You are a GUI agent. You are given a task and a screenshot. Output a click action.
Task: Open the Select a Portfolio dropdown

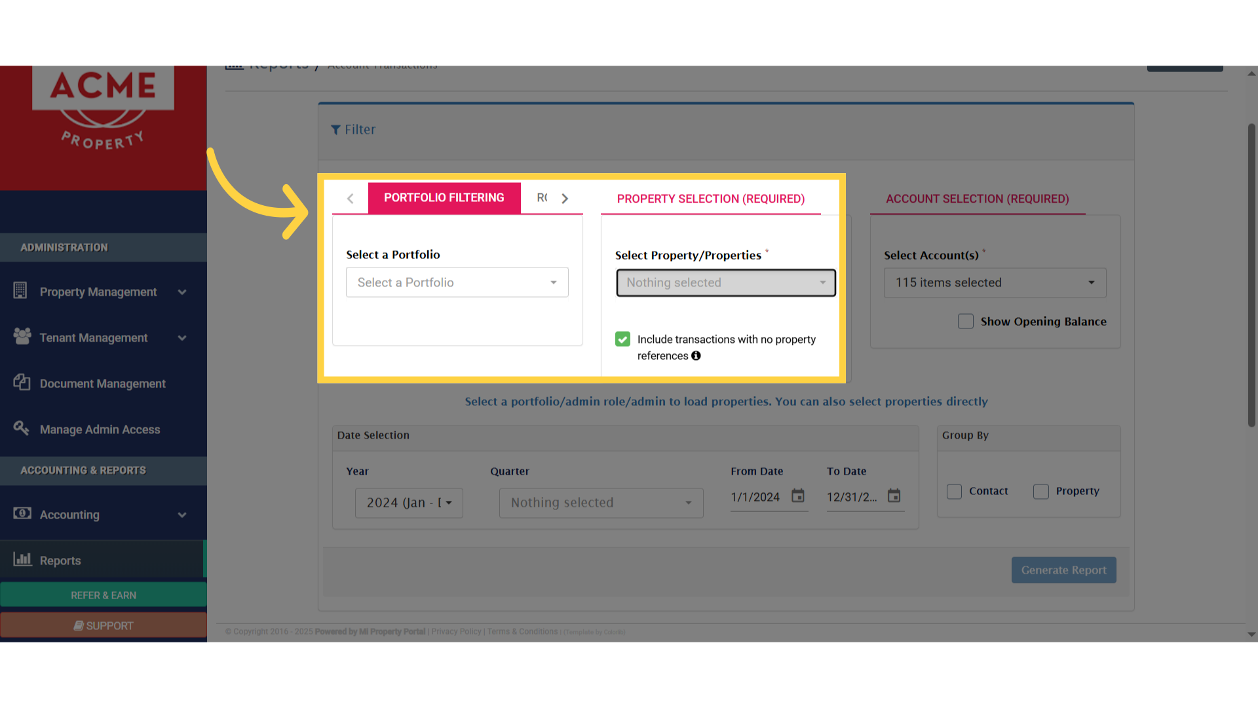tap(457, 283)
